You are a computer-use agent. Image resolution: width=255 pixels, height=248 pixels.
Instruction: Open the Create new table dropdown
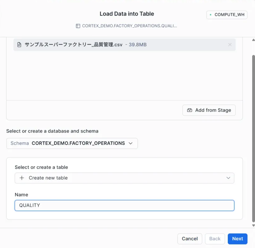124,178
